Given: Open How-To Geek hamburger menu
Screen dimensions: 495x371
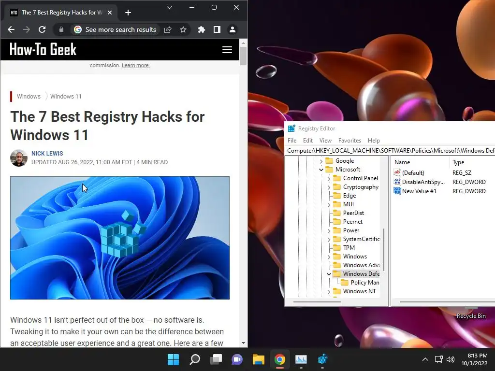Looking at the screenshot, I should pos(227,50).
